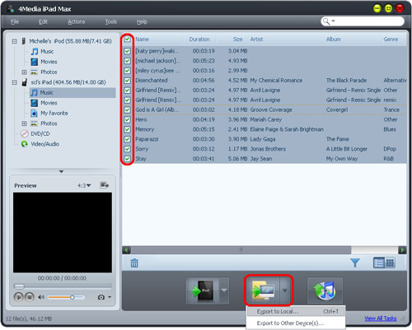Click the preview panel detach icon
This screenshot has height=330, width=412.
click(104, 185)
